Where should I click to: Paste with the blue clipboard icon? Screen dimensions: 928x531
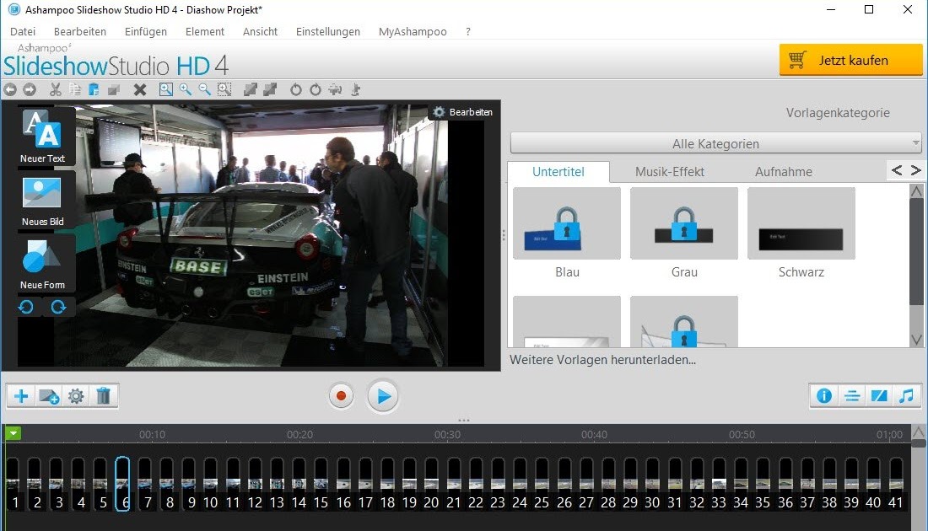tap(94, 89)
